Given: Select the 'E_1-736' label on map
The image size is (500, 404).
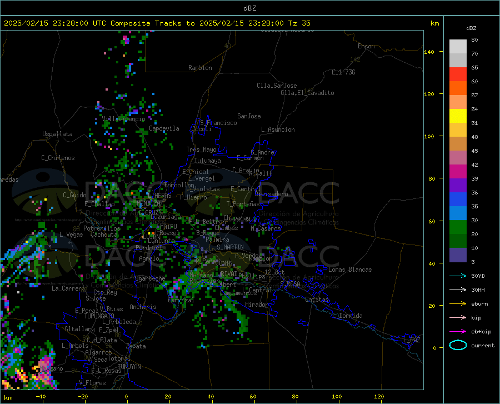Looking at the screenshot, I should [343, 72].
